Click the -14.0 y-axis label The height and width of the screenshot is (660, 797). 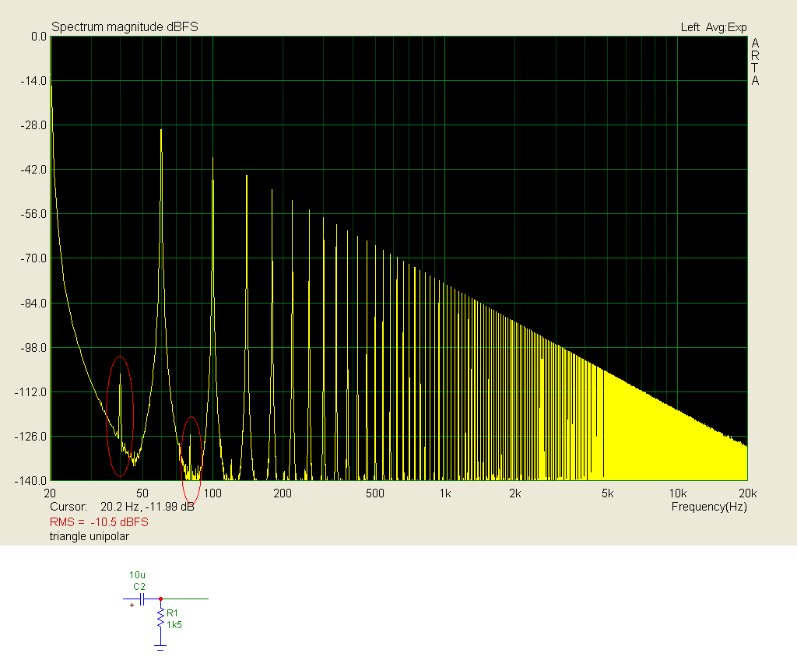click(33, 81)
